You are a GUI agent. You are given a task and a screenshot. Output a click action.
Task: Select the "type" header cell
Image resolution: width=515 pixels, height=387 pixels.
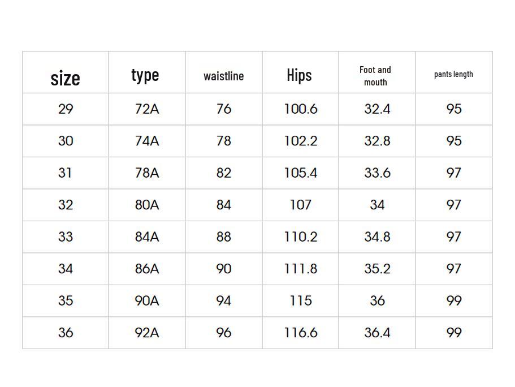pyautogui.click(x=145, y=75)
